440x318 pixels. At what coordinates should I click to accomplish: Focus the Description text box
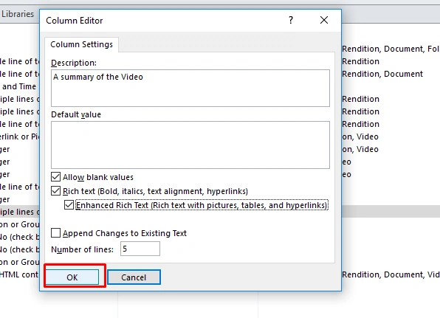click(190, 88)
